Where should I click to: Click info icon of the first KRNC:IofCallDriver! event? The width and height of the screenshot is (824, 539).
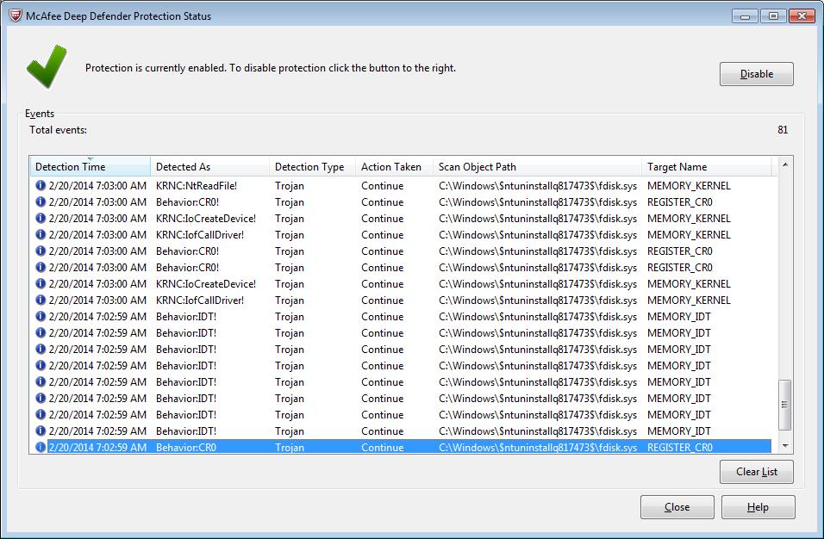(41, 235)
